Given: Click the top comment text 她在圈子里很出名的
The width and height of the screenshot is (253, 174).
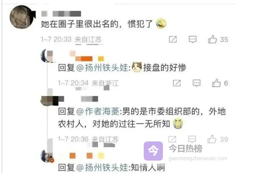Looking at the screenshot, I should point(80,24).
